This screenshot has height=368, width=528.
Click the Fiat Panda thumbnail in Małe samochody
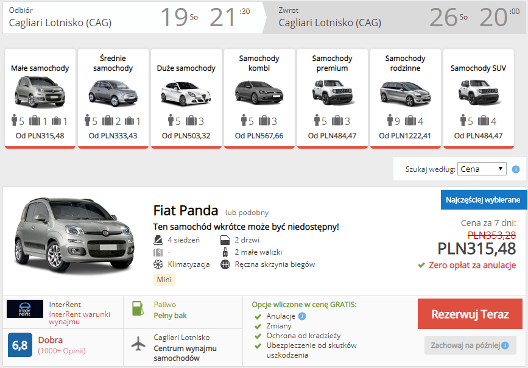(x=40, y=91)
